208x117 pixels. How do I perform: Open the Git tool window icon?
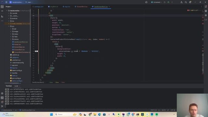pos(2,106)
